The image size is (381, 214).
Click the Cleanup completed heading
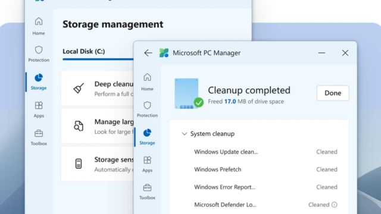click(249, 90)
